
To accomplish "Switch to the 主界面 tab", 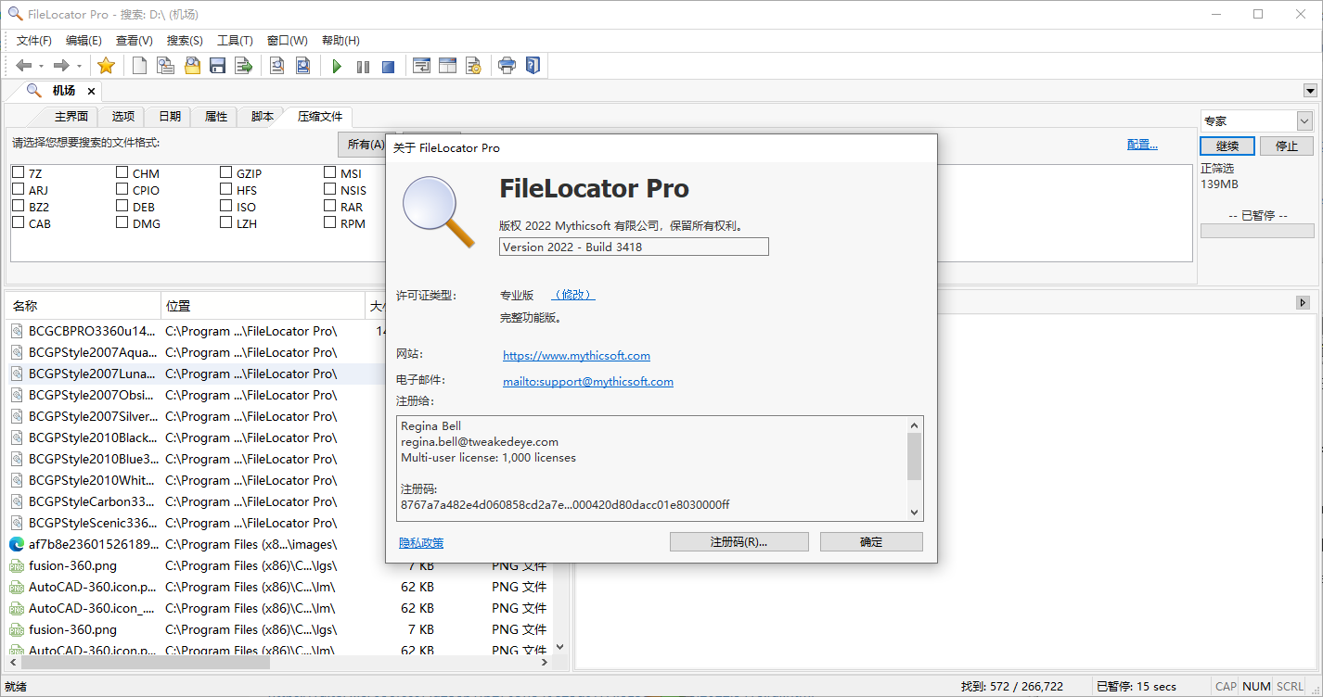I will coord(71,117).
